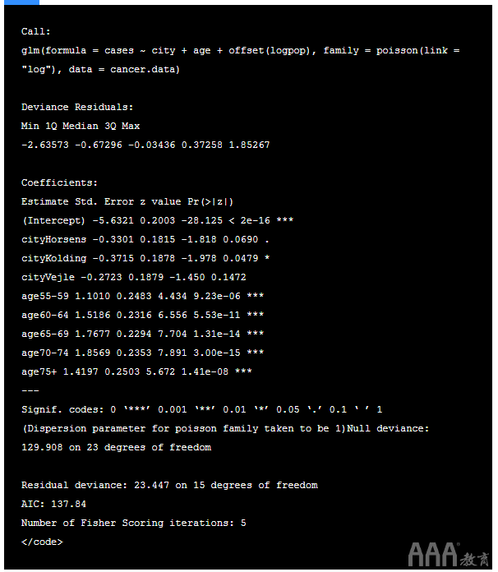This screenshot has width=498, height=572.
Task: Click the Residual deviance line
Action: pyautogui.click(x=169, y=486)
